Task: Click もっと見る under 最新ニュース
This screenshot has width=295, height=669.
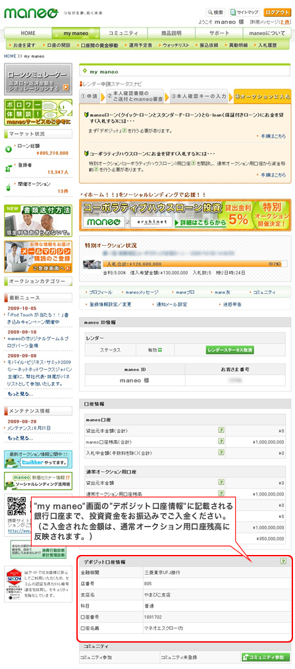Action: [x=20, y=393]
